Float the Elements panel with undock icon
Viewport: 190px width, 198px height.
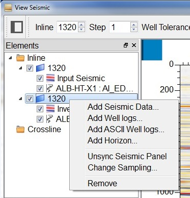point(126,45)
